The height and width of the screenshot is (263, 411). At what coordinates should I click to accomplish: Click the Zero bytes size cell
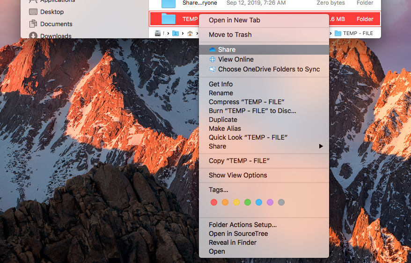point(330,3)
